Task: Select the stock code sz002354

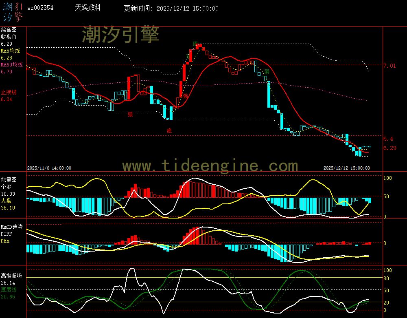Action: 40,8
